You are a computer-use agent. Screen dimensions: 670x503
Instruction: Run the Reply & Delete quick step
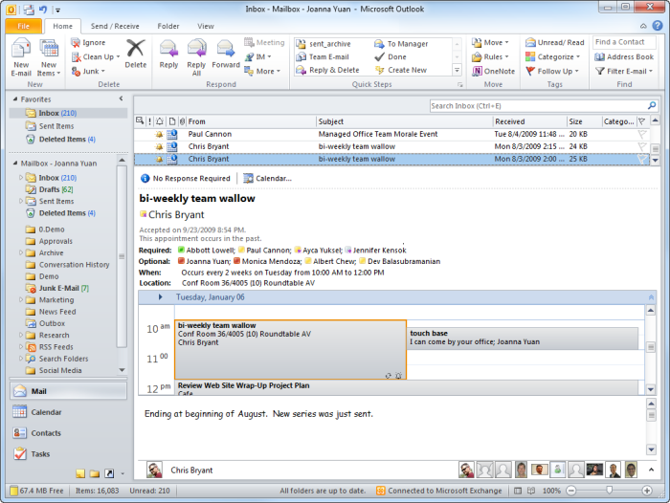(x=327, y=70)
